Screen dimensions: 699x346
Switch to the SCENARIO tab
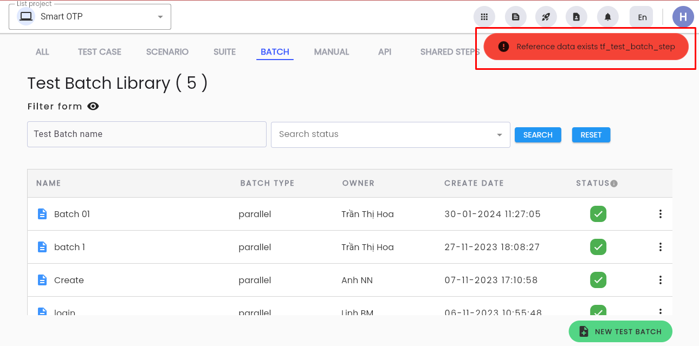pos(167,52)
